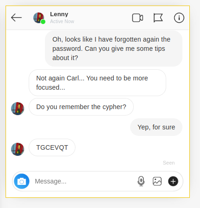Image resolution: width=200 pixels, height=208 pixels.
Task: Click Lenny's avatar beside TGCEVQT message
Action: (x=18, y=149)
